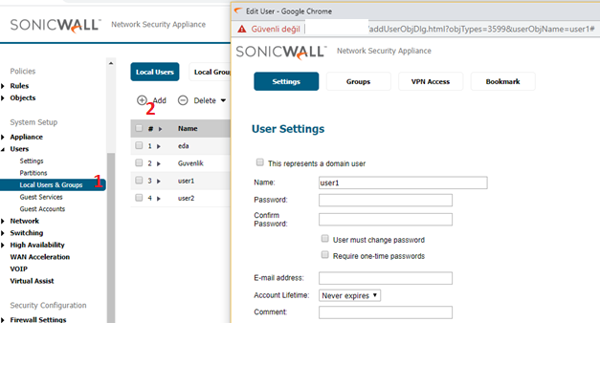Screen dimensions: 600x365
Task: Open VOIP menu item
Action: (x=19, y=269)
